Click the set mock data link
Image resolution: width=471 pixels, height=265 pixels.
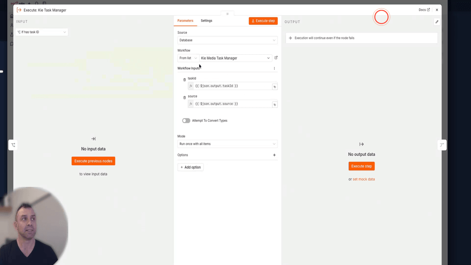tap(364, 179)
